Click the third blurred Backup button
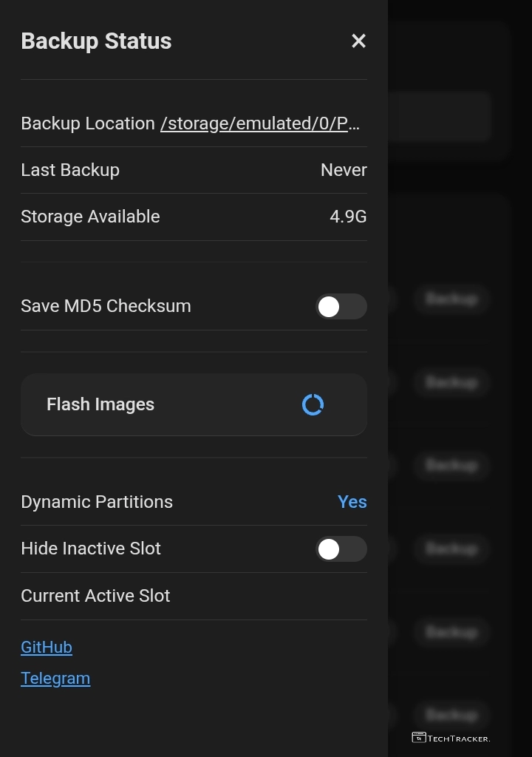The image size is (532, 757). click(451, 465)
